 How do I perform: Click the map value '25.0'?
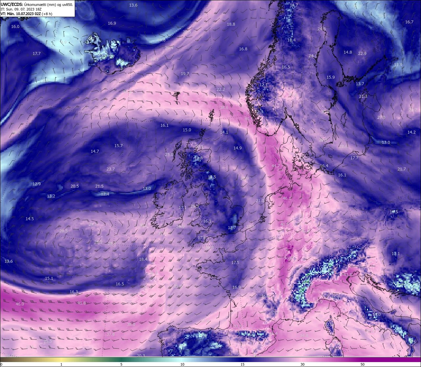169,154
